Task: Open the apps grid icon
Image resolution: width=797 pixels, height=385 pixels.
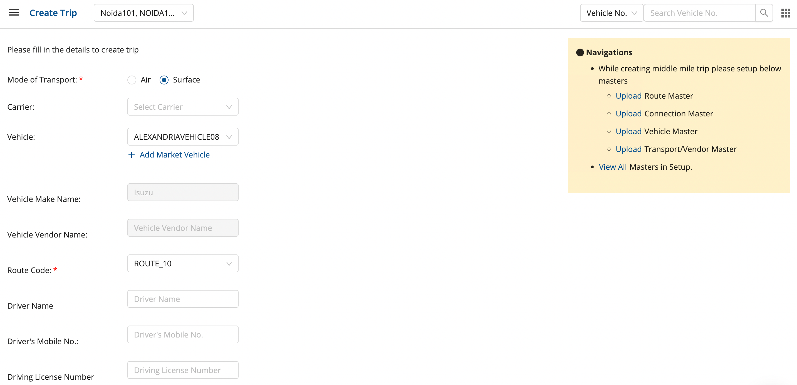Action: 786,13
